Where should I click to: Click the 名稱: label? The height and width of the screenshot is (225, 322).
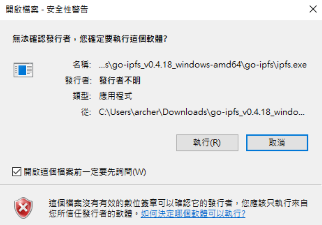(82, 65)
